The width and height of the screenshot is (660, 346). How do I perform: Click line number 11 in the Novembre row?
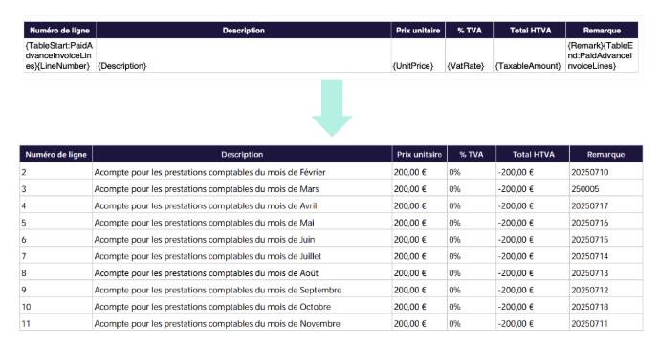26,324
